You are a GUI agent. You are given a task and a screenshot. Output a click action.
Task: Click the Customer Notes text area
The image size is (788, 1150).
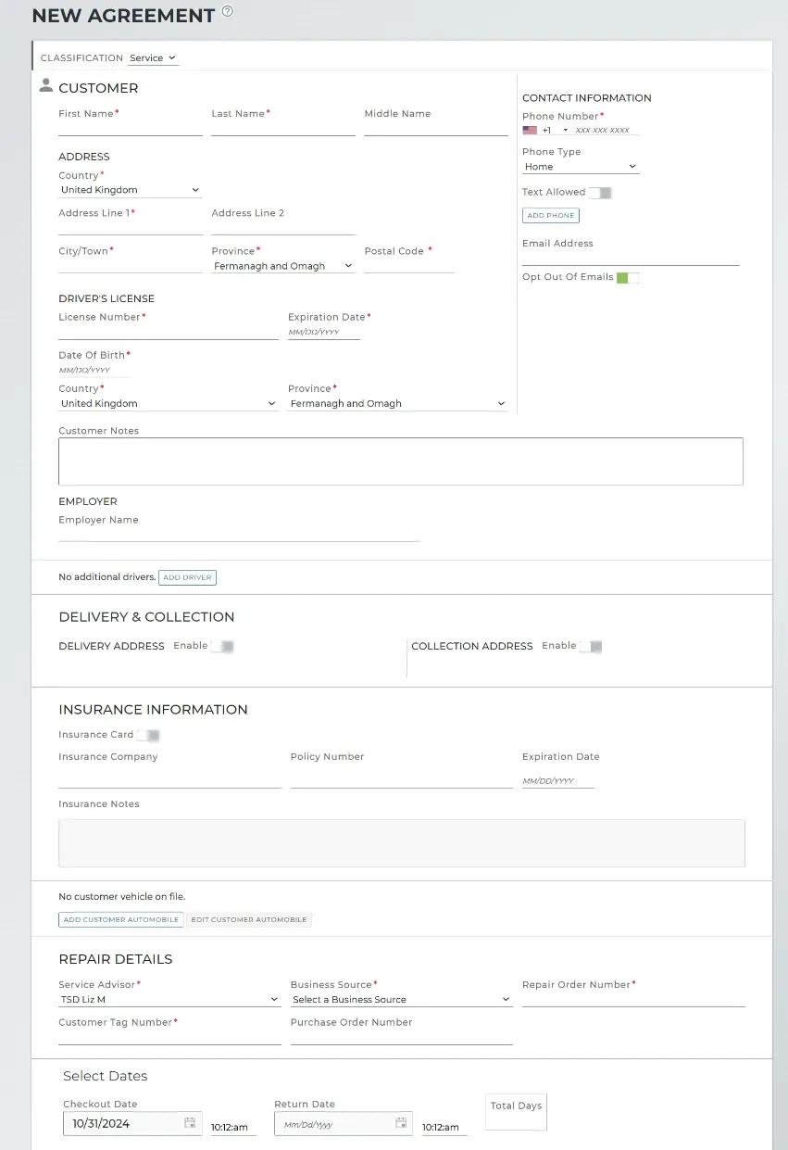pyautogui.click(x=401, y=461)
